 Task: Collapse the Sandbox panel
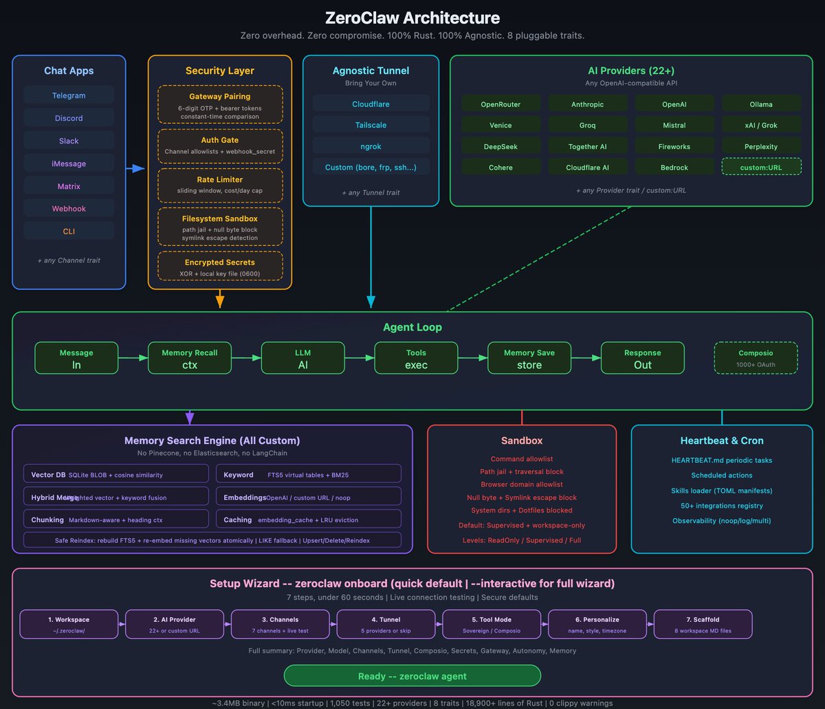[522, 440]
